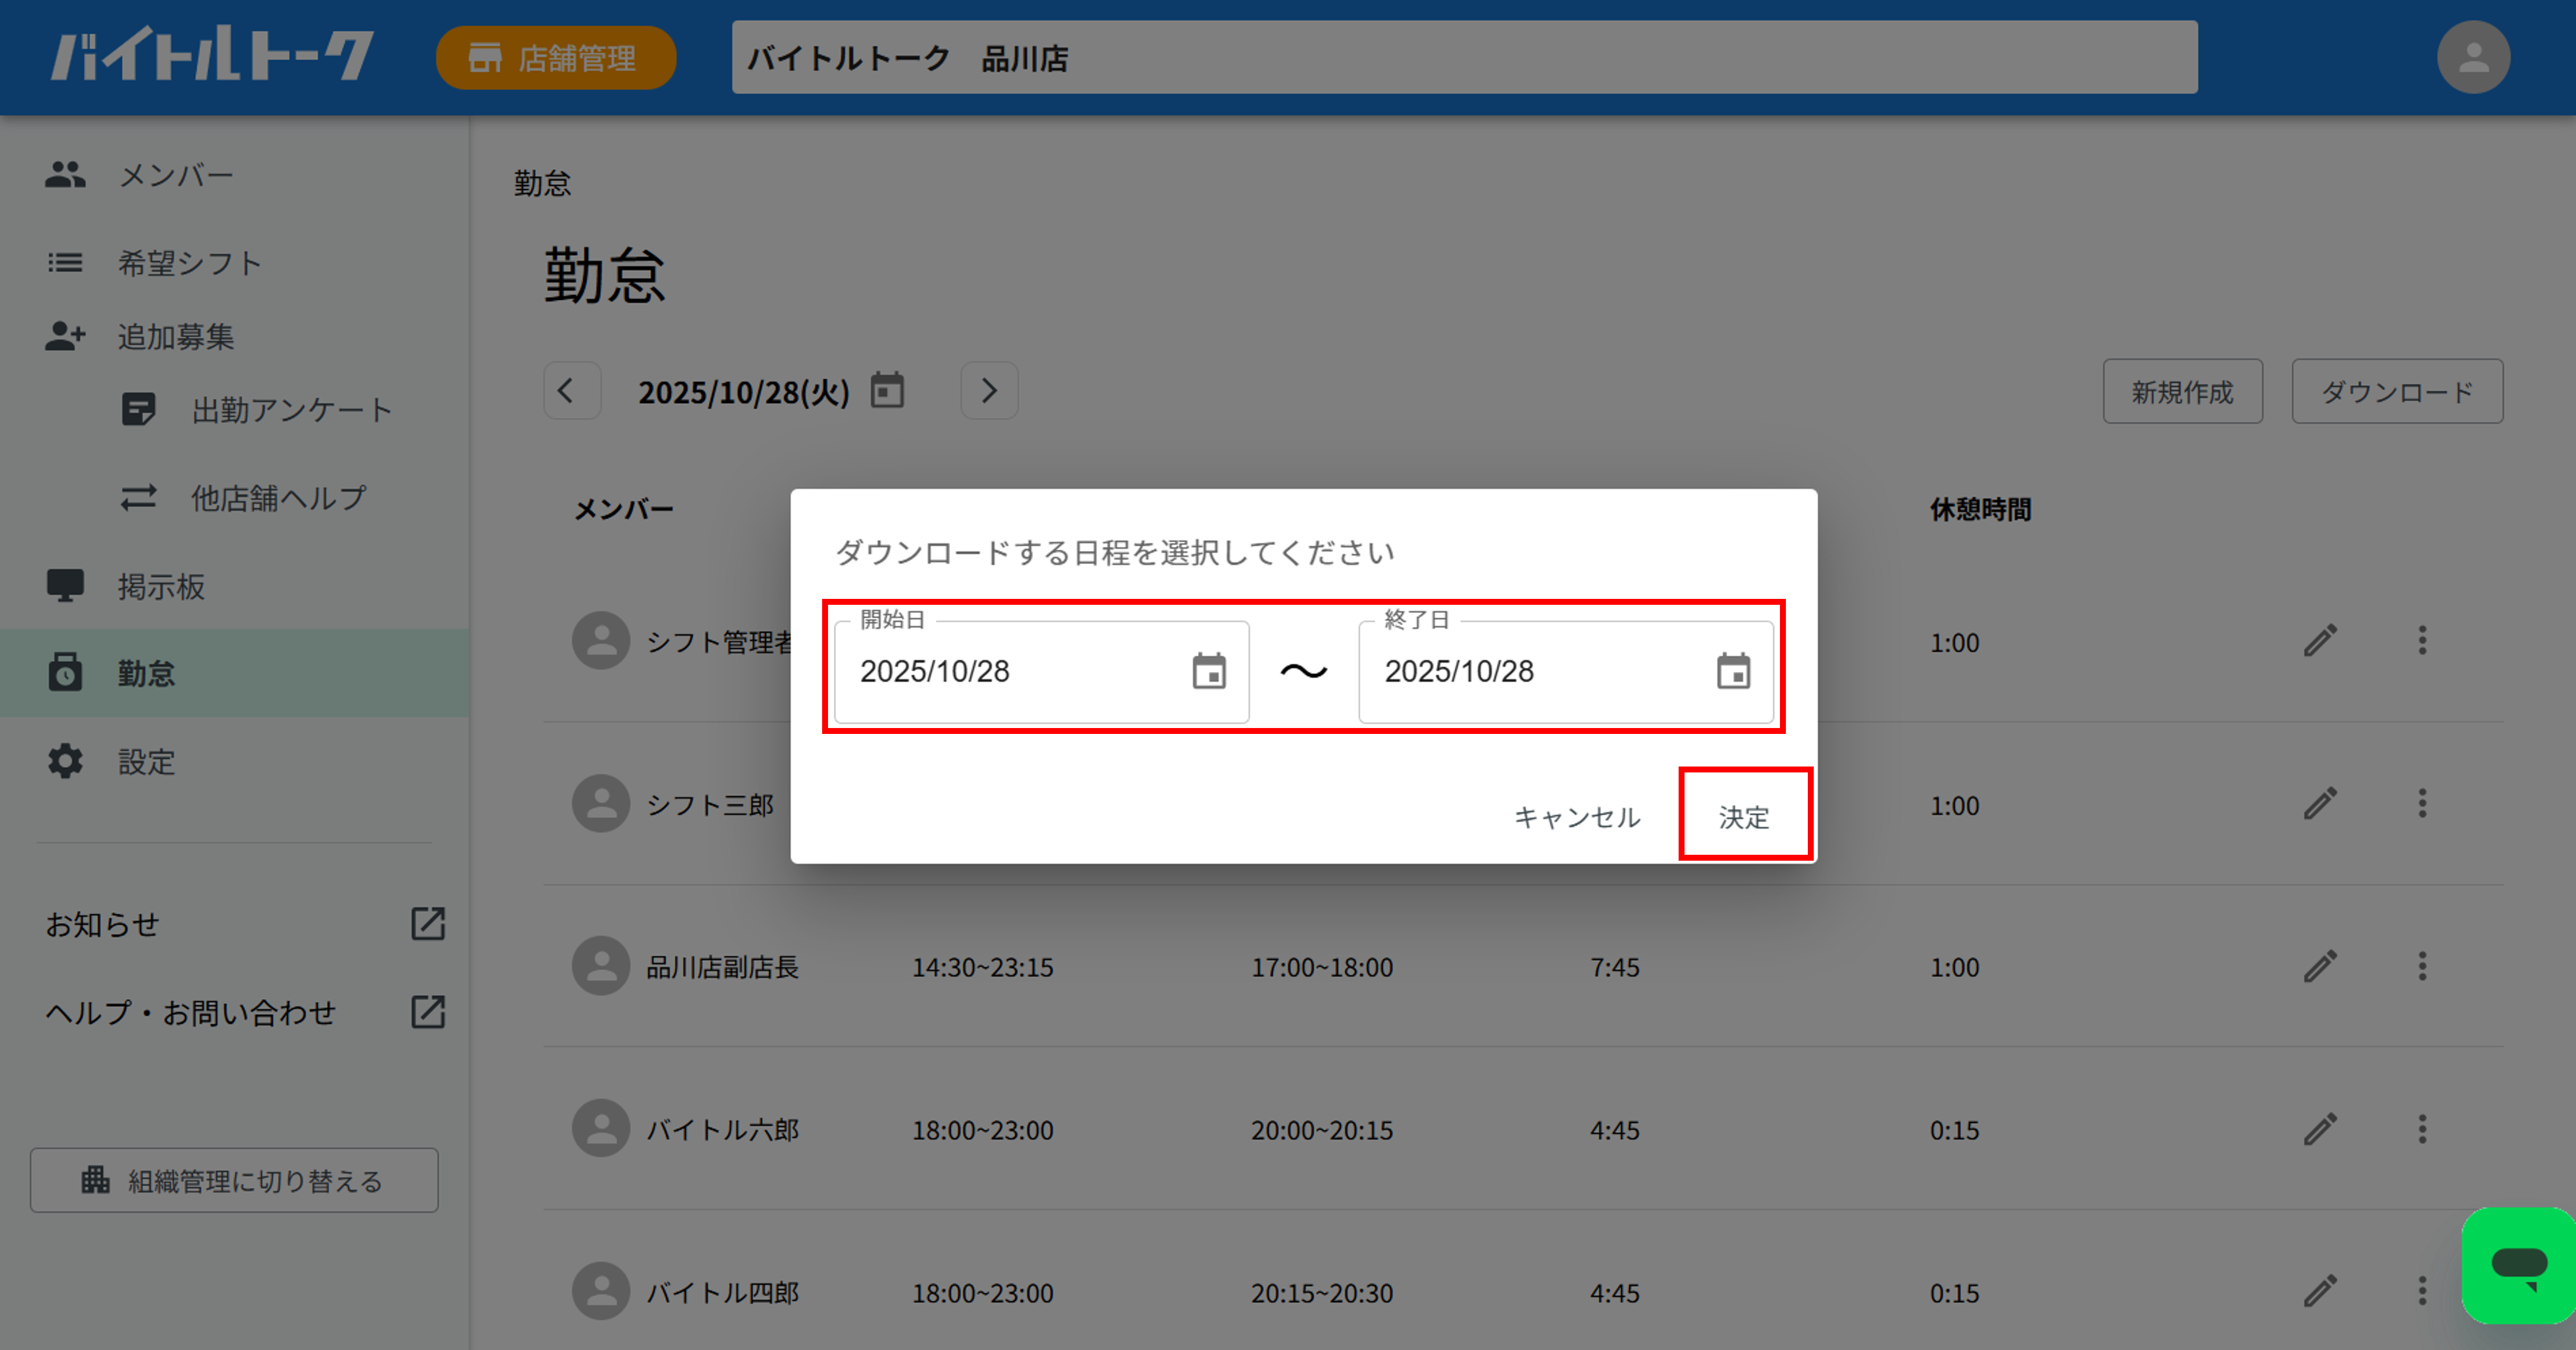Click the バイトル六郎 member name

click(722, 1130)
